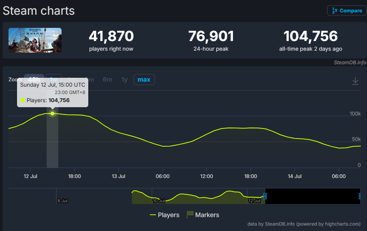Click the Compare button
Screen dimensions: 367x231
tap(347, 10)
